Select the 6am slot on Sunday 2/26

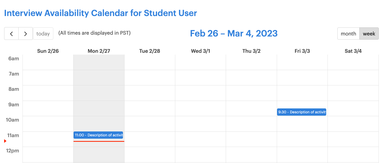pyautogui.click(x=48, y=62)
